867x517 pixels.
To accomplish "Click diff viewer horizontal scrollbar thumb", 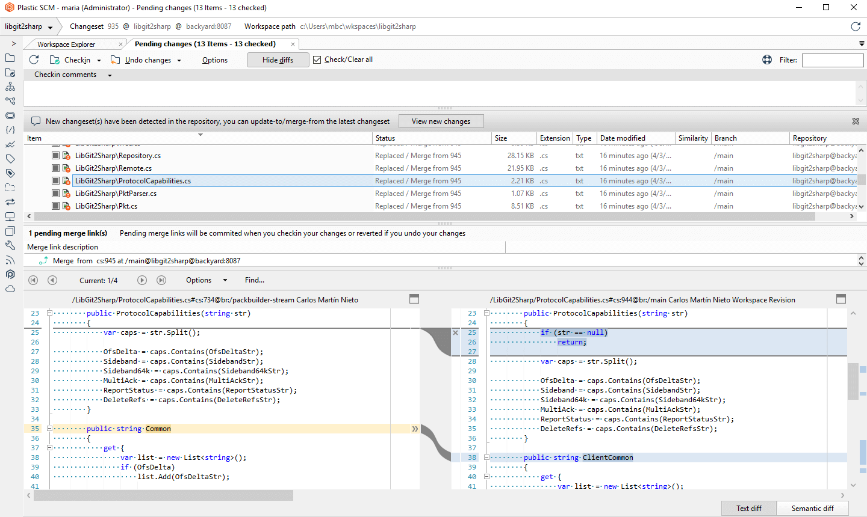I will 163,495.
